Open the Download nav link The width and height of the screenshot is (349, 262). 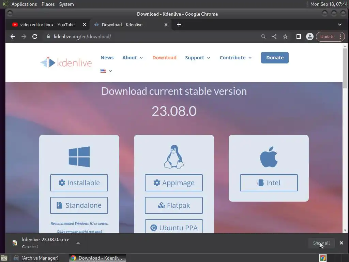[x=164, y=58]
